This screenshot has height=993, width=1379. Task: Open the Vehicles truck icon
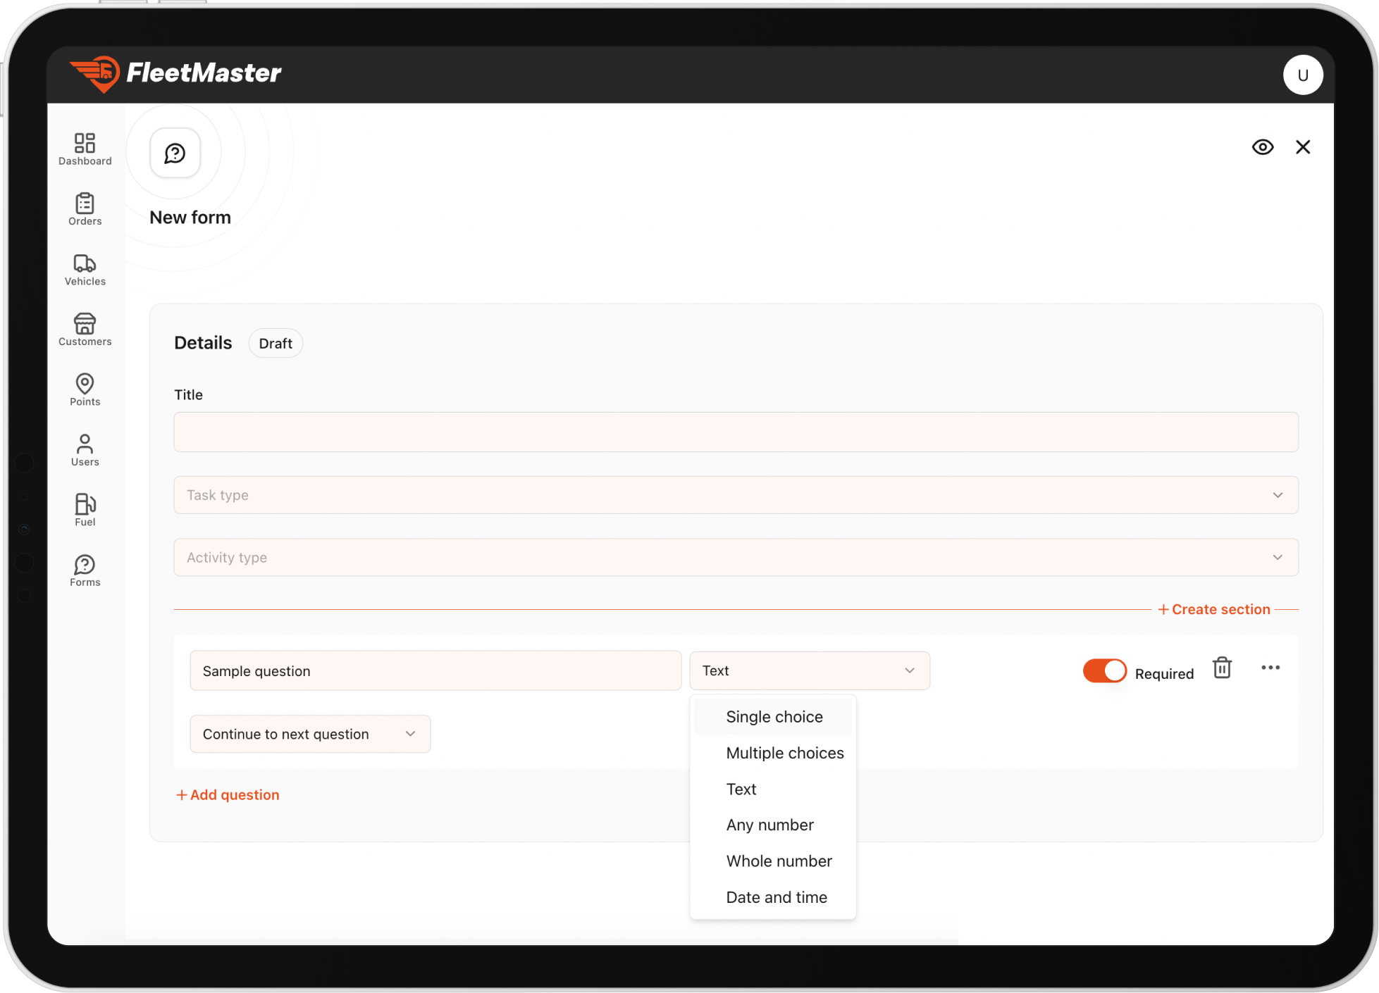[x=85, y=270]
